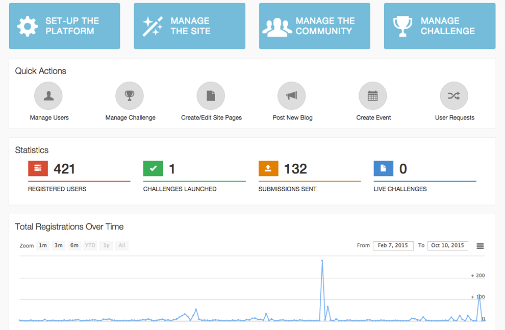Image resolution: width=505 pixels, height=330 pixels.
Task: Click the magic wand icon
Action: coord(153,26)
